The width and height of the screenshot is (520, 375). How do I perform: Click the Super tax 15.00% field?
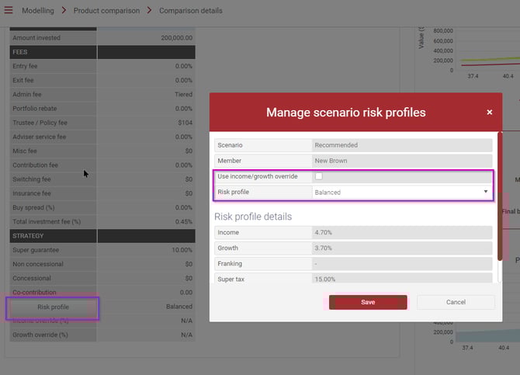[401, 279]
